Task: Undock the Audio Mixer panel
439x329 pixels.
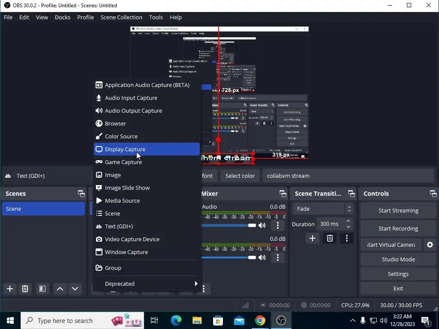Action: click(x=283, y=194)
